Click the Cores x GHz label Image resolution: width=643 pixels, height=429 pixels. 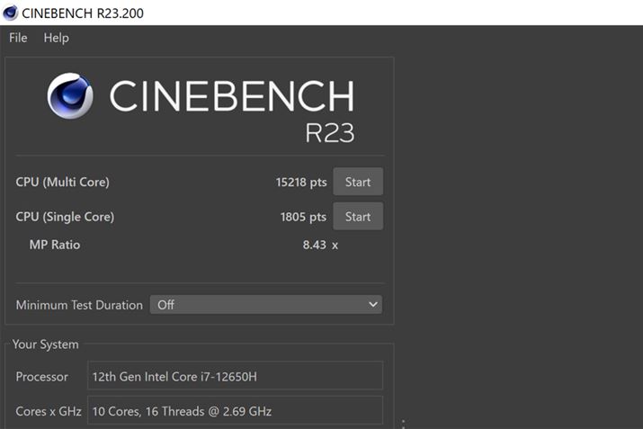point(49,411)
